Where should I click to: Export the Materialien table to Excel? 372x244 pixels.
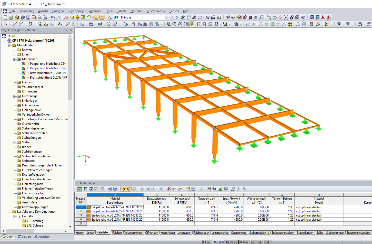(220, 189)
